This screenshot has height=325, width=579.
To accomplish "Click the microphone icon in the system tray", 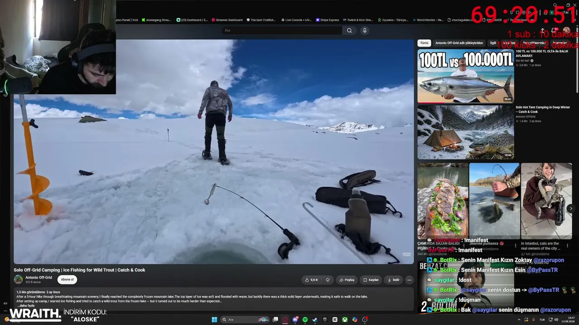I will point(533,320).
